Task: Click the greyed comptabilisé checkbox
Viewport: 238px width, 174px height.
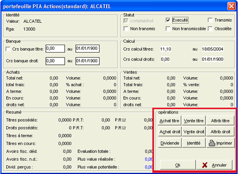Action: tap(126, 21)
